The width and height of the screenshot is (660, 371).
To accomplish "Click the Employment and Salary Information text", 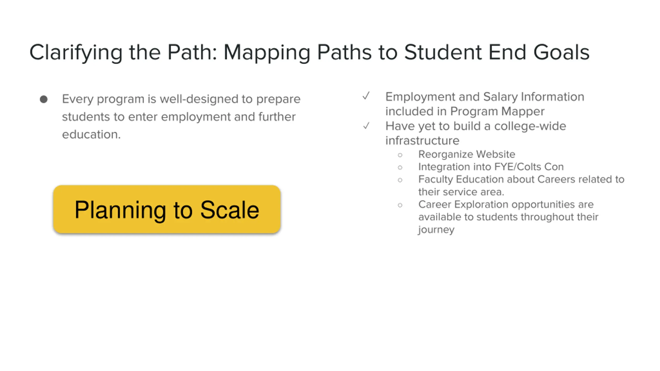I will [x=485, y=97].
